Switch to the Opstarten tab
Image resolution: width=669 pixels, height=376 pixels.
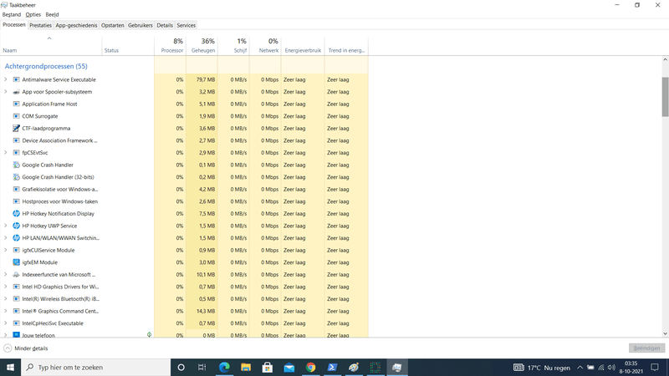click(x=113, y=25)
